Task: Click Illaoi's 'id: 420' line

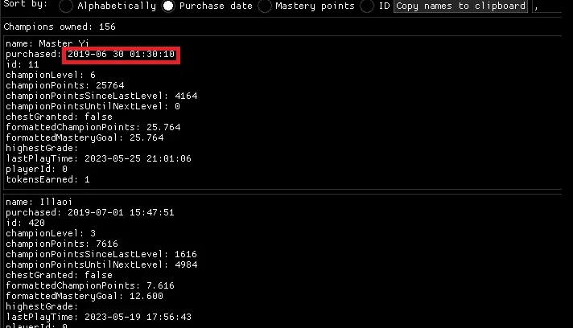Action: click(x=25, y=223)
